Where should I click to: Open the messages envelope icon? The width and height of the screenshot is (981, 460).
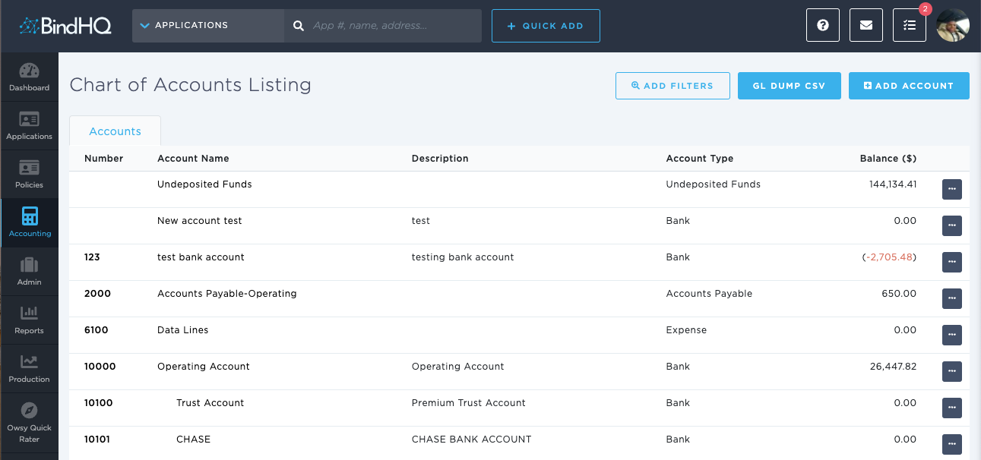(x=865, y=26)
